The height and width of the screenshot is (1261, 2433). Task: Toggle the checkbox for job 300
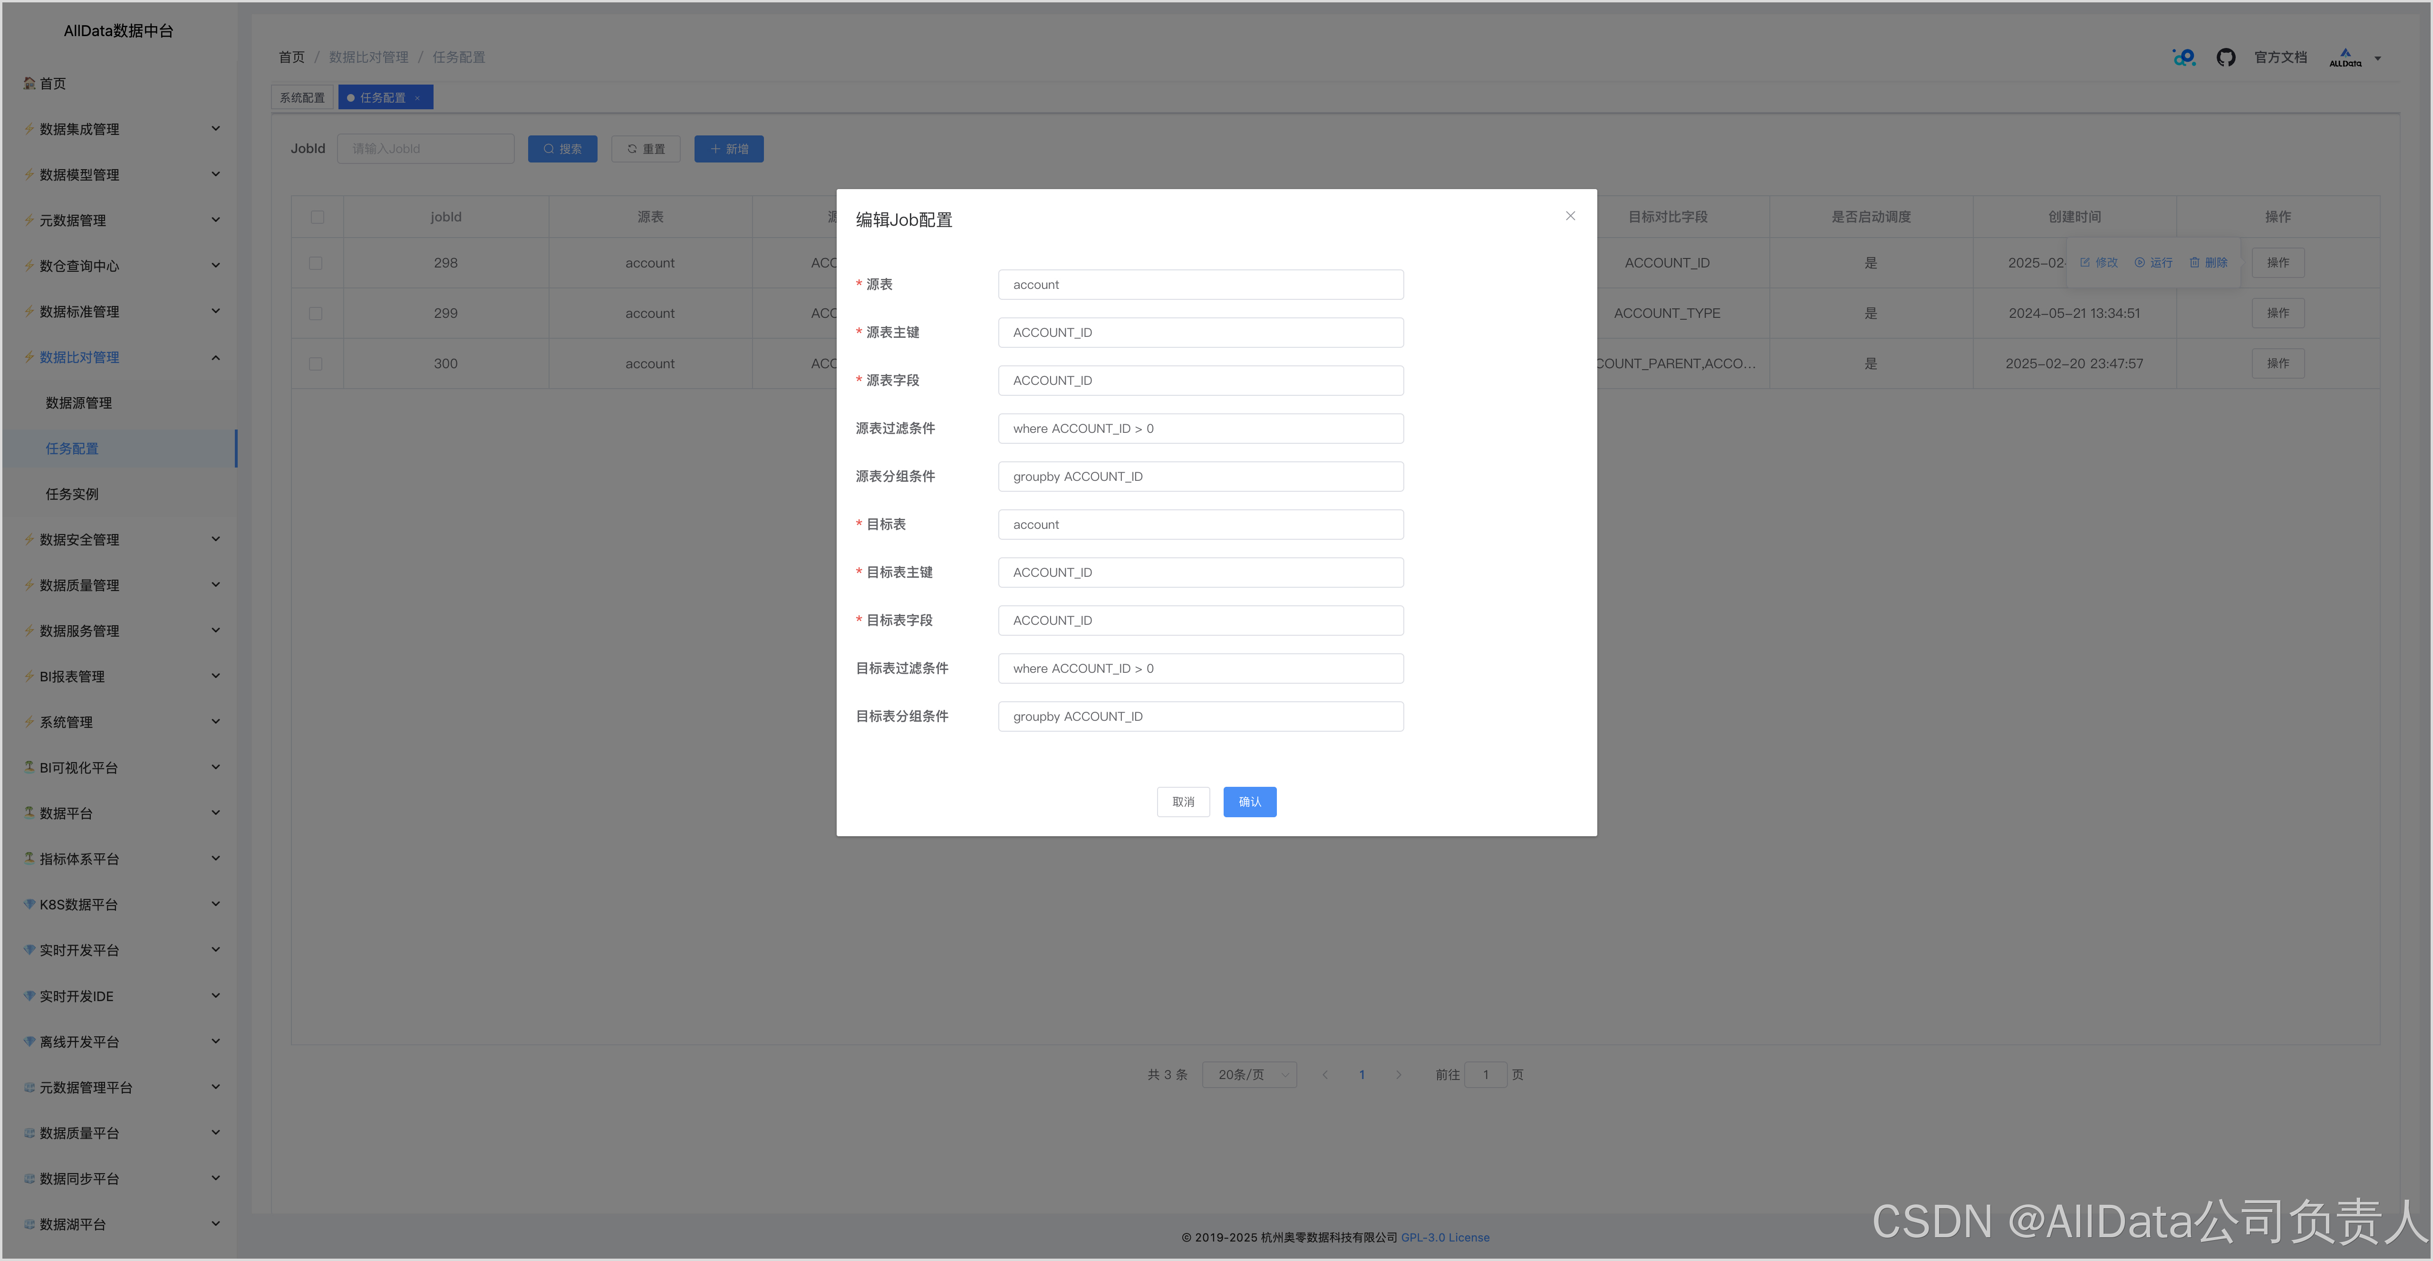coord(316,363)
